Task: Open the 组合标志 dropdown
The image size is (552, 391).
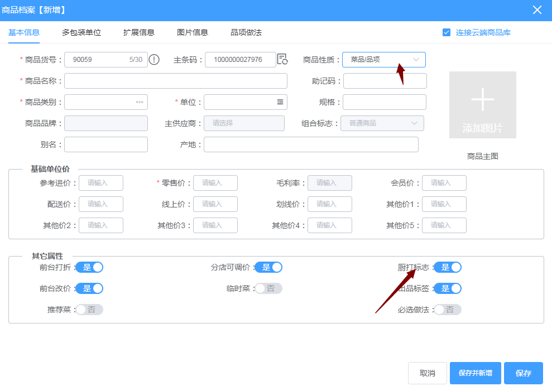Action: pyautogui.click(x=382, y=123)
